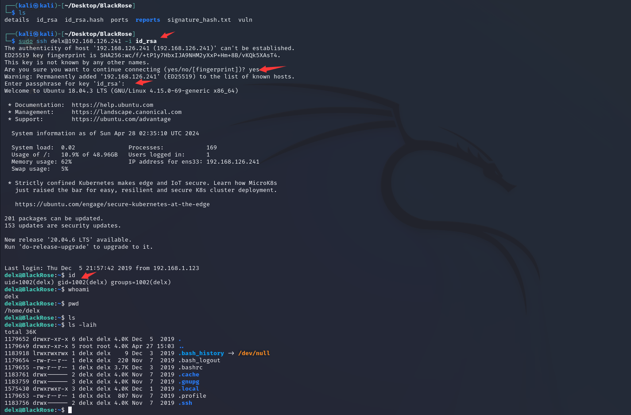Click the '/home/delx' pwd output
The width and height of the screenshot is (631, 415).
pyautogui.click(x=22, y=311)
